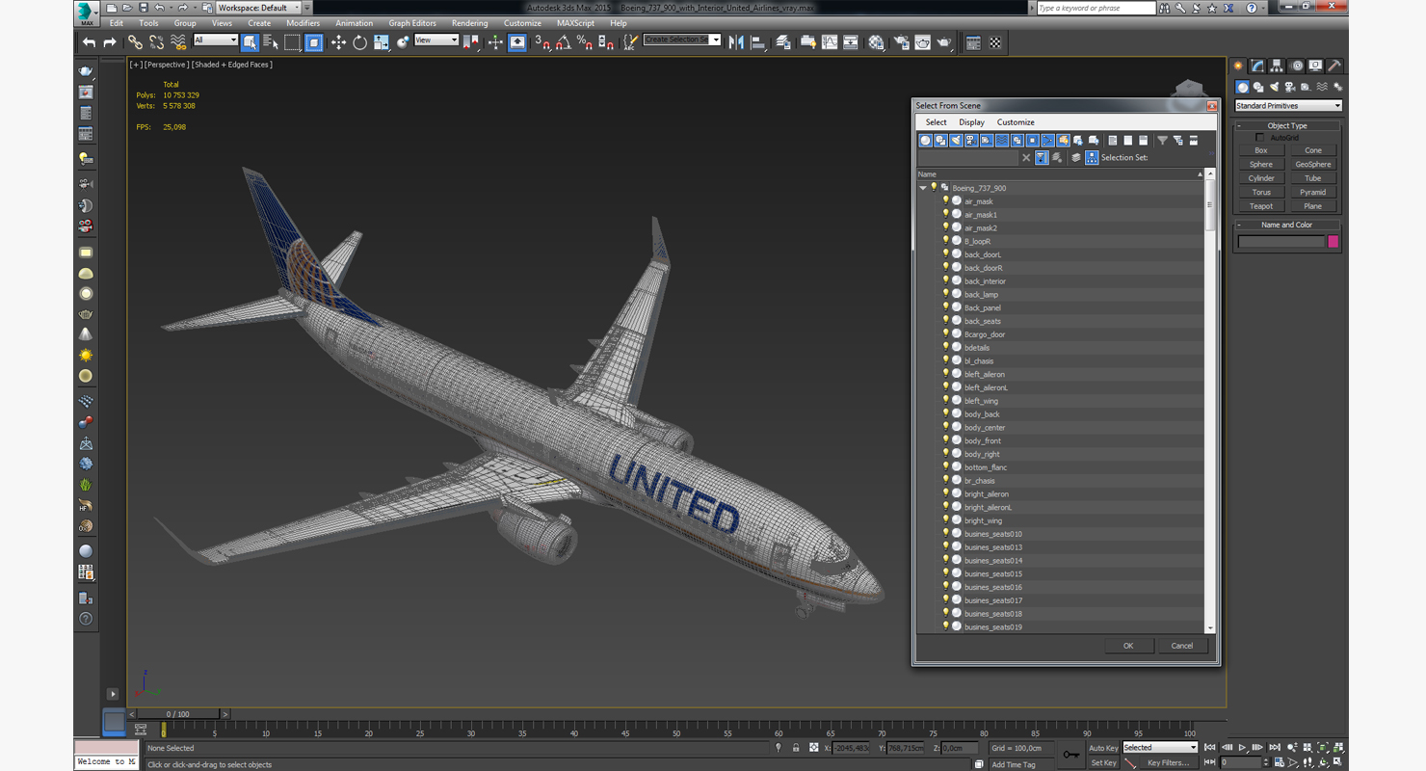This screenshot has width=1426, height=771.
Task: Open Display menu in Select From Scene
Action: 971,122
